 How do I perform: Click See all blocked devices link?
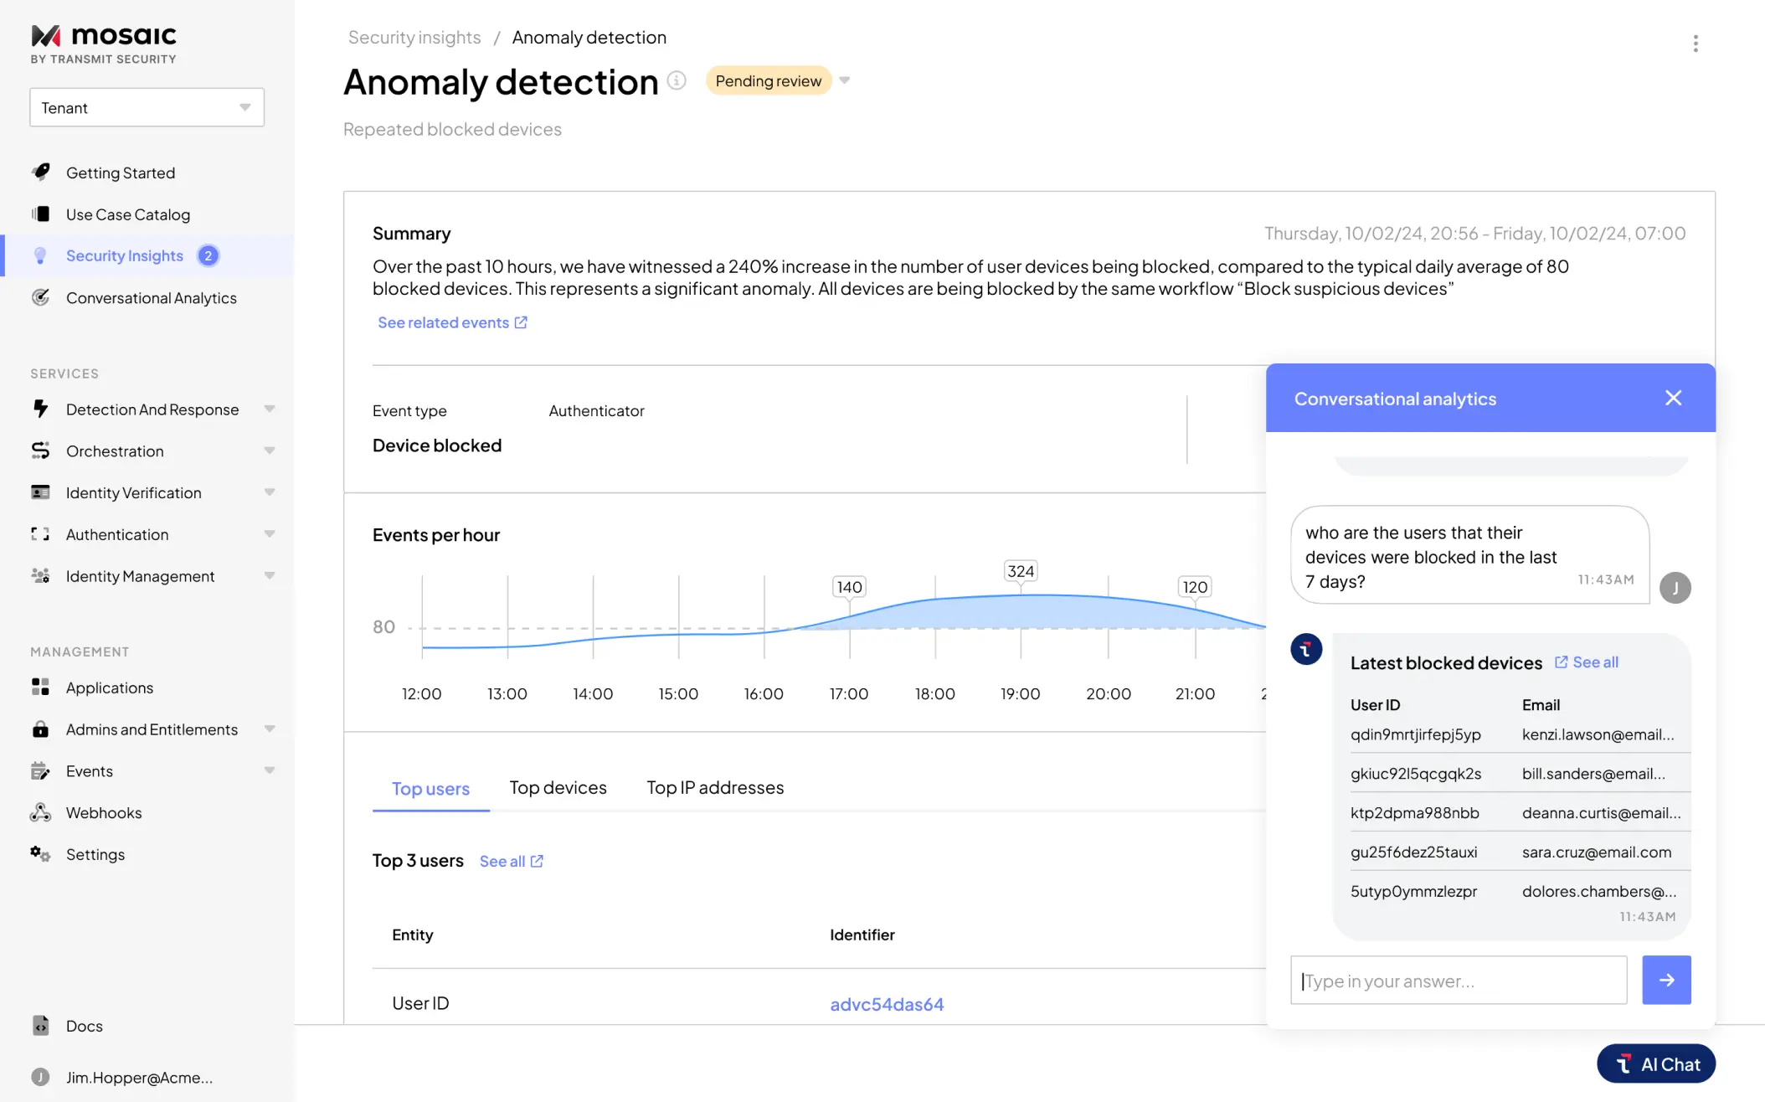click(1586, 662)
